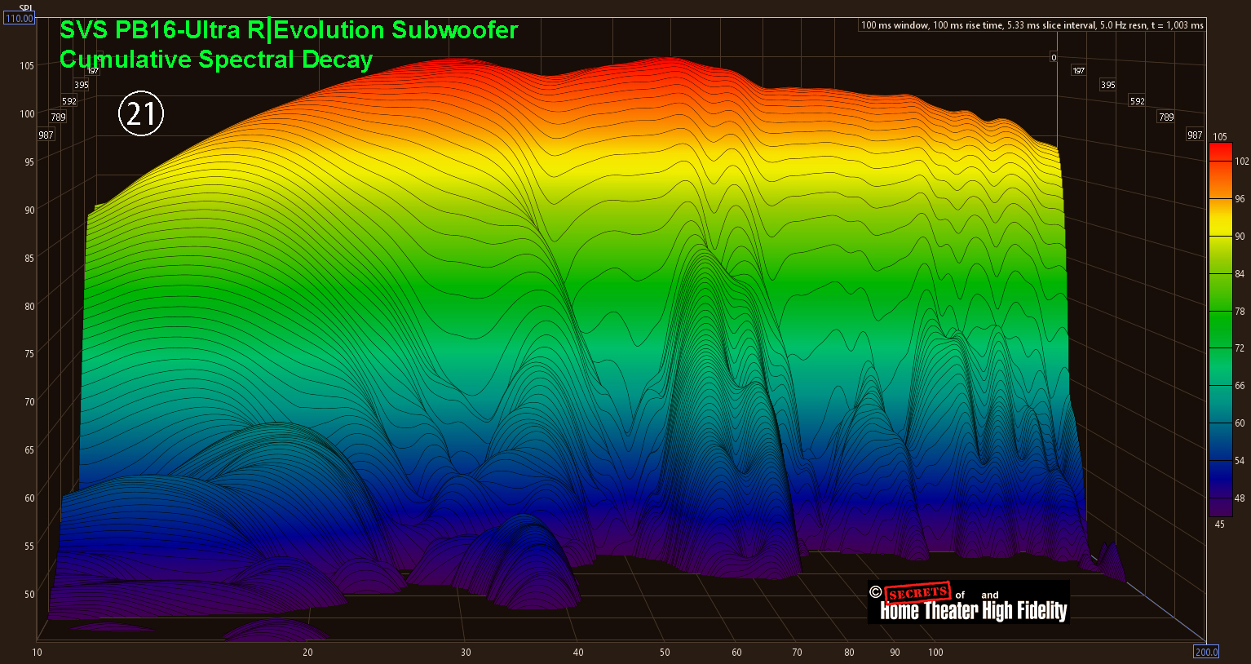Click the 85 dB SPL axis label
The width and height of the screenshot is (1251, 664).
pos(29,258)
